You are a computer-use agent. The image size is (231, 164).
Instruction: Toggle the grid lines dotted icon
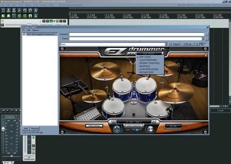click(x=14, y=16)
